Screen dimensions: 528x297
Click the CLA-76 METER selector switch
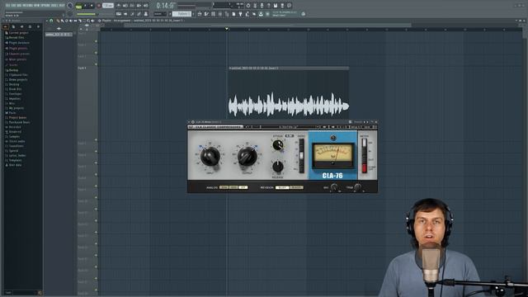364,156
